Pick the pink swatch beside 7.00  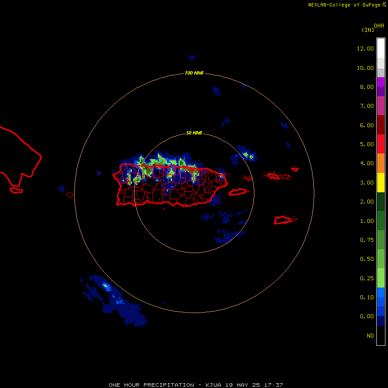tap(381, 106)
